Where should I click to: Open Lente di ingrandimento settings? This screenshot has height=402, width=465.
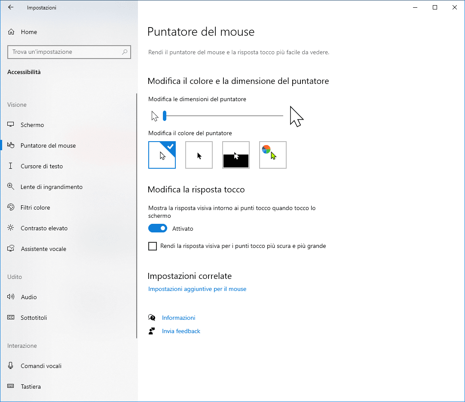(x=51, y=187)
